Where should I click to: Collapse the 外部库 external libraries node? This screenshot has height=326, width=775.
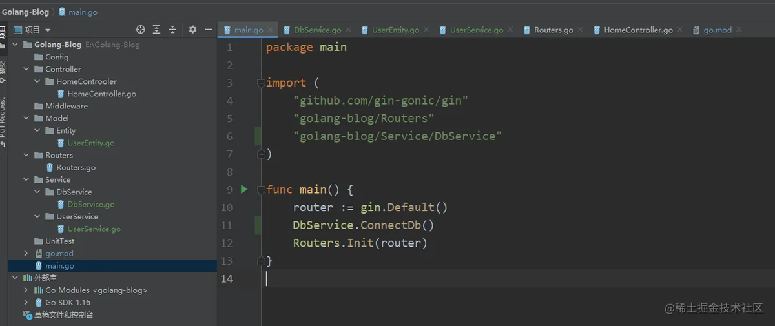15,278
